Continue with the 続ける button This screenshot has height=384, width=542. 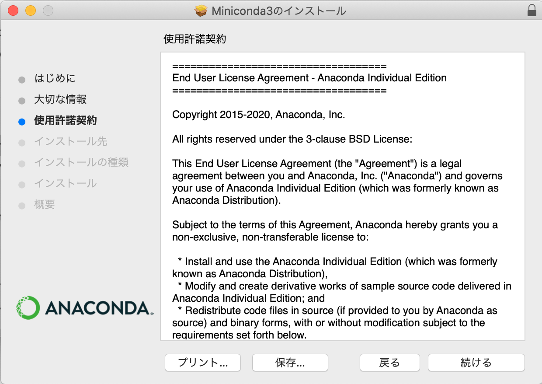tap(476, 363)
